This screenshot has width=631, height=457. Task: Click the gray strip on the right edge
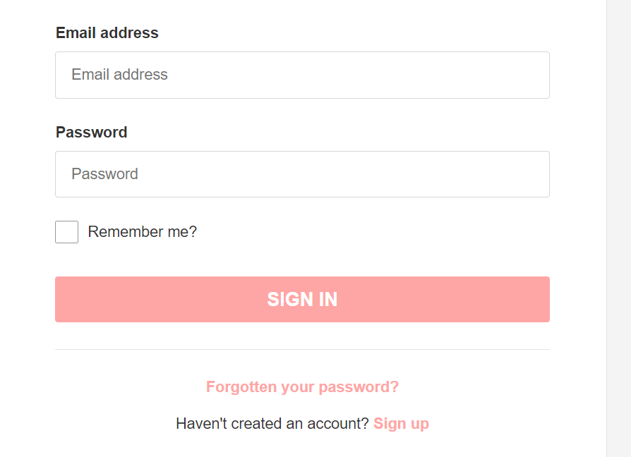click(618, 228)
